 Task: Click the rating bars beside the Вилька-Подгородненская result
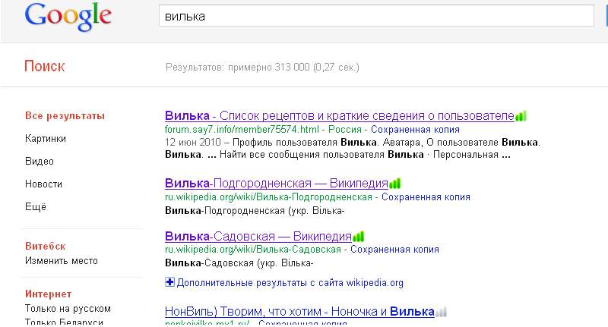pos(394,184)
